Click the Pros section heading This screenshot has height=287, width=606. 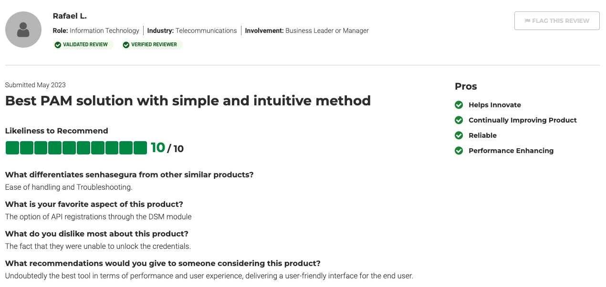click(466, 86)
